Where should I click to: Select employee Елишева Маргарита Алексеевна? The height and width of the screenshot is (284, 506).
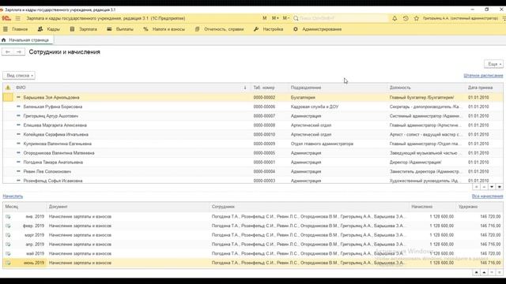coord(55,125)
